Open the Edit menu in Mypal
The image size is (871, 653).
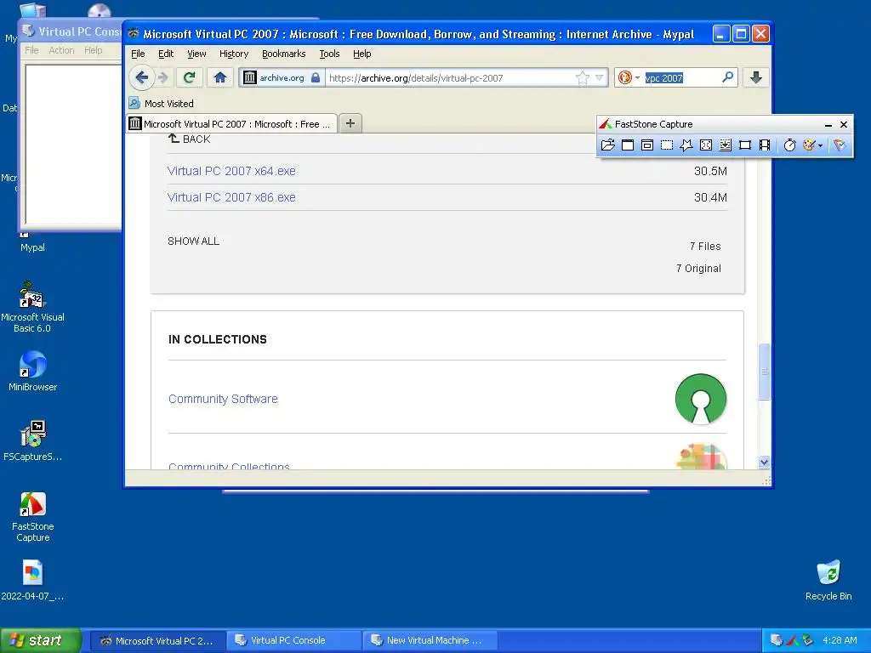pyautogui.click(x=166, y=54)
